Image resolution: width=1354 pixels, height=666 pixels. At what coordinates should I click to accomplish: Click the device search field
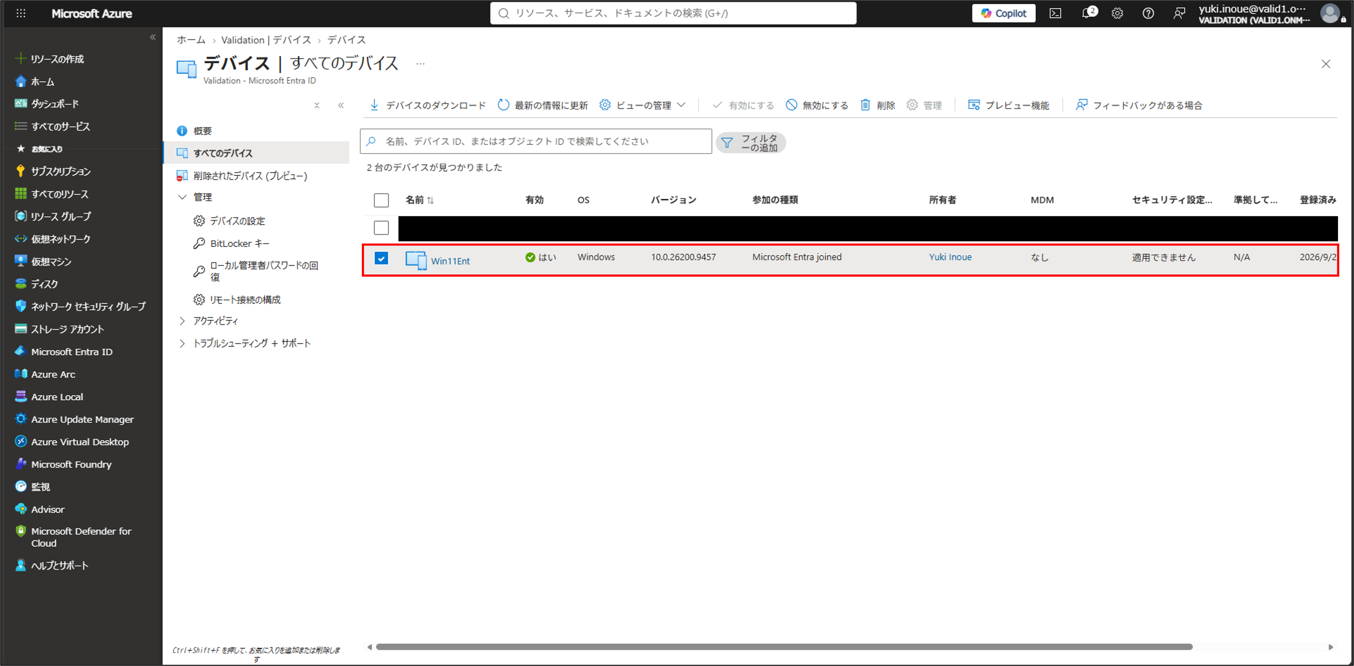[536, 141]
